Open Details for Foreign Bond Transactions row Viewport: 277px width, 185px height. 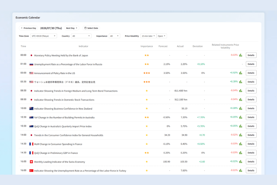(x=251, y=91)
